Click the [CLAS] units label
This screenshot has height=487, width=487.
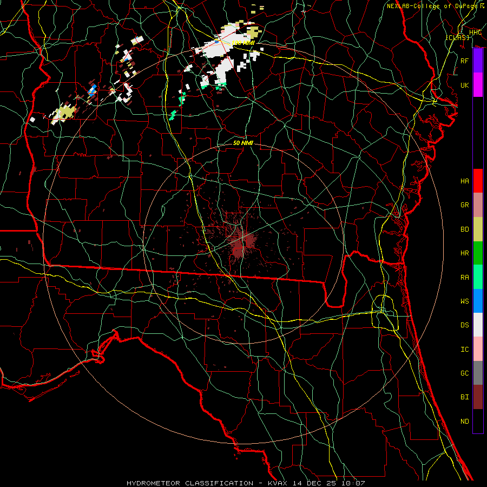(x=457, y=37)
